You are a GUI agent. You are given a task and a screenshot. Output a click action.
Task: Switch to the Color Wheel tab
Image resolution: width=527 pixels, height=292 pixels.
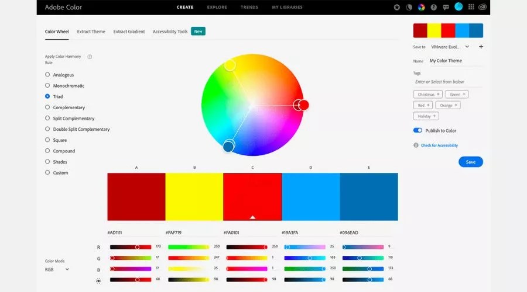tap(57, 32)
